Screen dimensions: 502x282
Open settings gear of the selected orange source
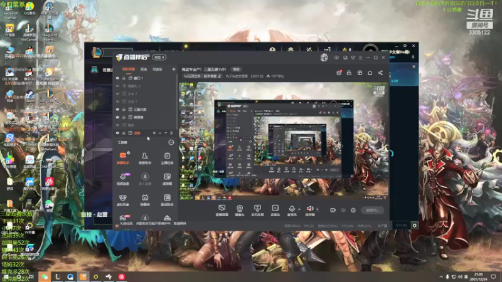[154, 133]
